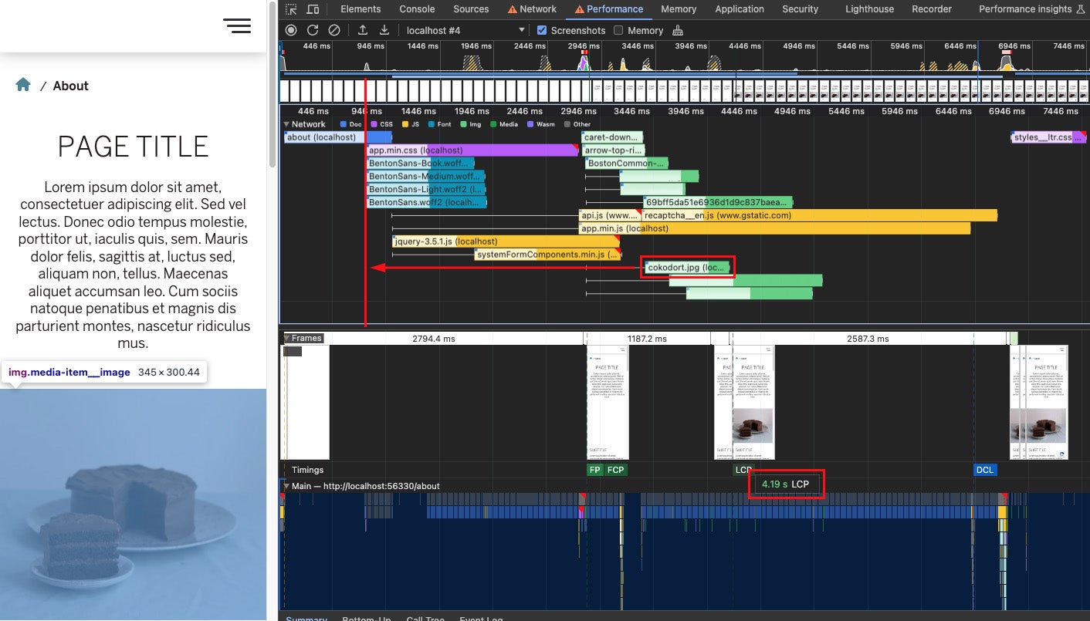This screenshot has height=621, width=1090.
Task: Enable the Memory checkbox
Action: (618, 30)
